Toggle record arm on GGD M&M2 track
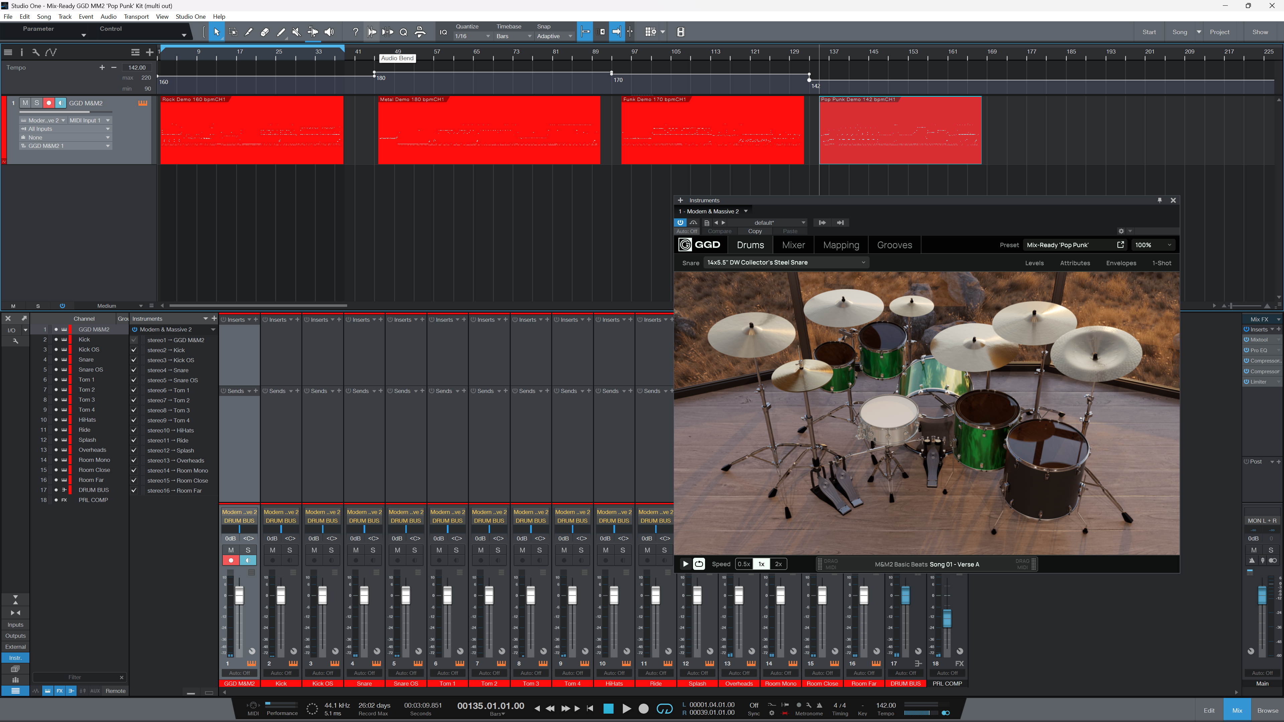The image size is (1284, 722). pos(48,103)
